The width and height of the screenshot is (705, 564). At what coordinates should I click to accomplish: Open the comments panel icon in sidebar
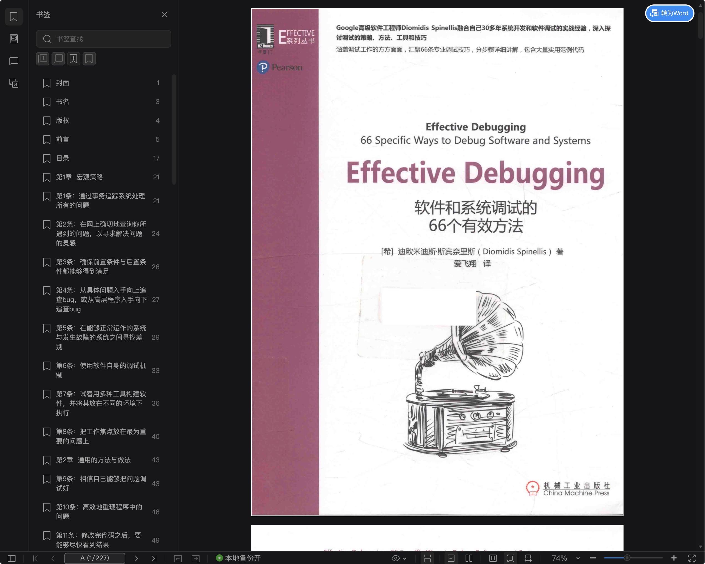[13, 61]
